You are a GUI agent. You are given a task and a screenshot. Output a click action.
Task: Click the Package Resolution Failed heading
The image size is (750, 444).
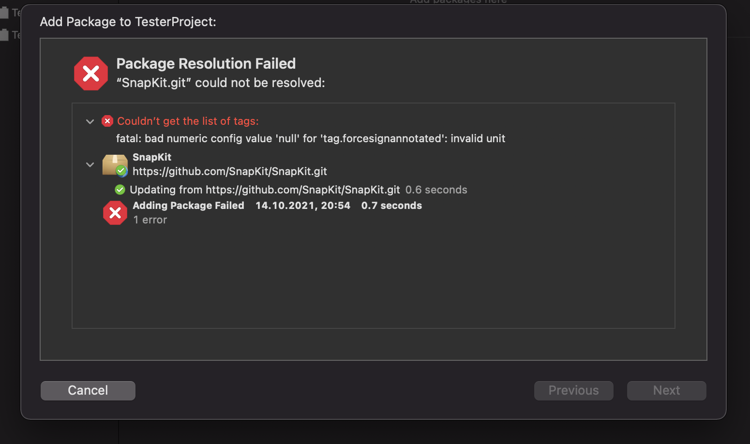pyautogui.click(x=206, y=63)
